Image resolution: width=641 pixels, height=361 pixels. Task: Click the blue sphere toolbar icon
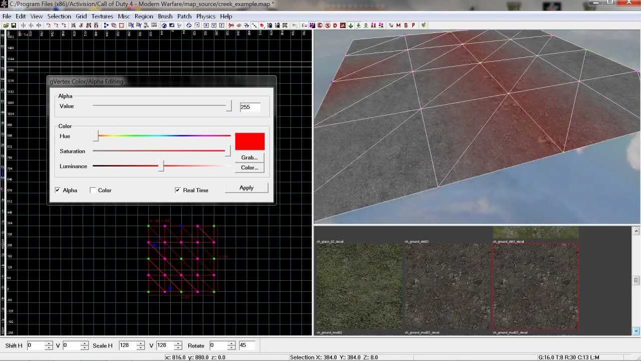coord(164,26)
